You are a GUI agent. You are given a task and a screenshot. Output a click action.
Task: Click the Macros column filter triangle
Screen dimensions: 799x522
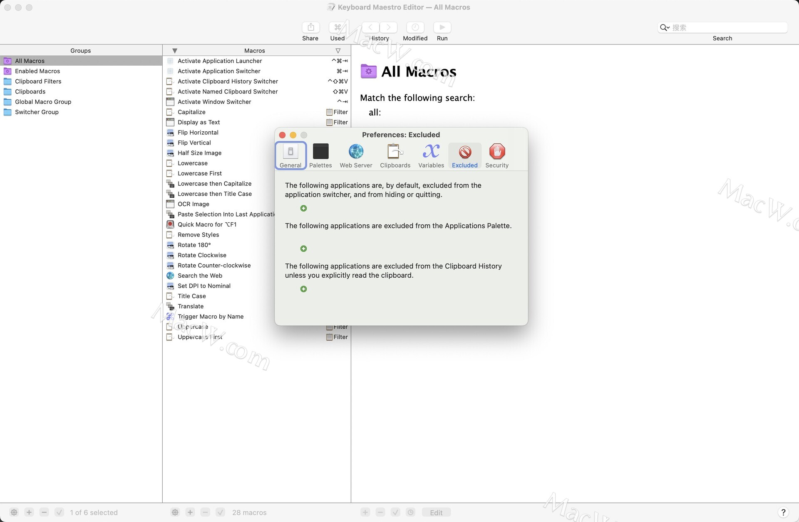pos(338,51)
